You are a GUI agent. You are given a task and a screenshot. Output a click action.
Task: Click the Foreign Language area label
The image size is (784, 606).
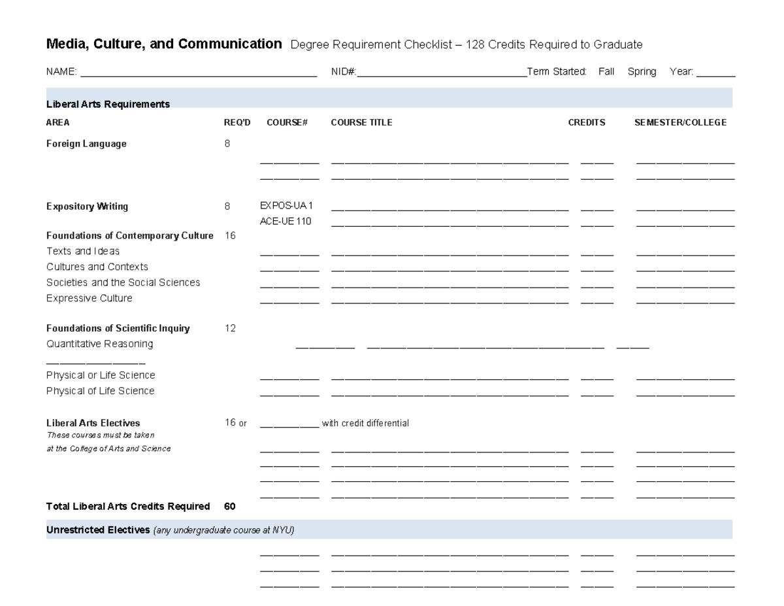pyautogui.click(x=86, y=144)
